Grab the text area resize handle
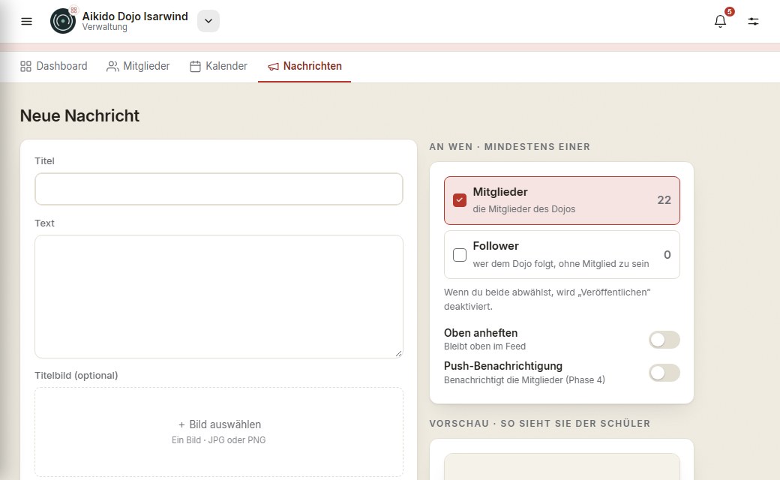 click(x=398, y=354)
